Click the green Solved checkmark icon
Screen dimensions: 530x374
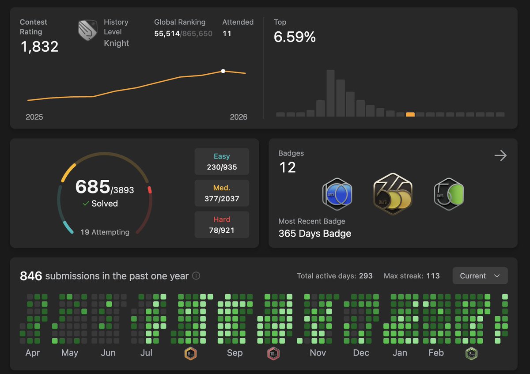(86, 204)
